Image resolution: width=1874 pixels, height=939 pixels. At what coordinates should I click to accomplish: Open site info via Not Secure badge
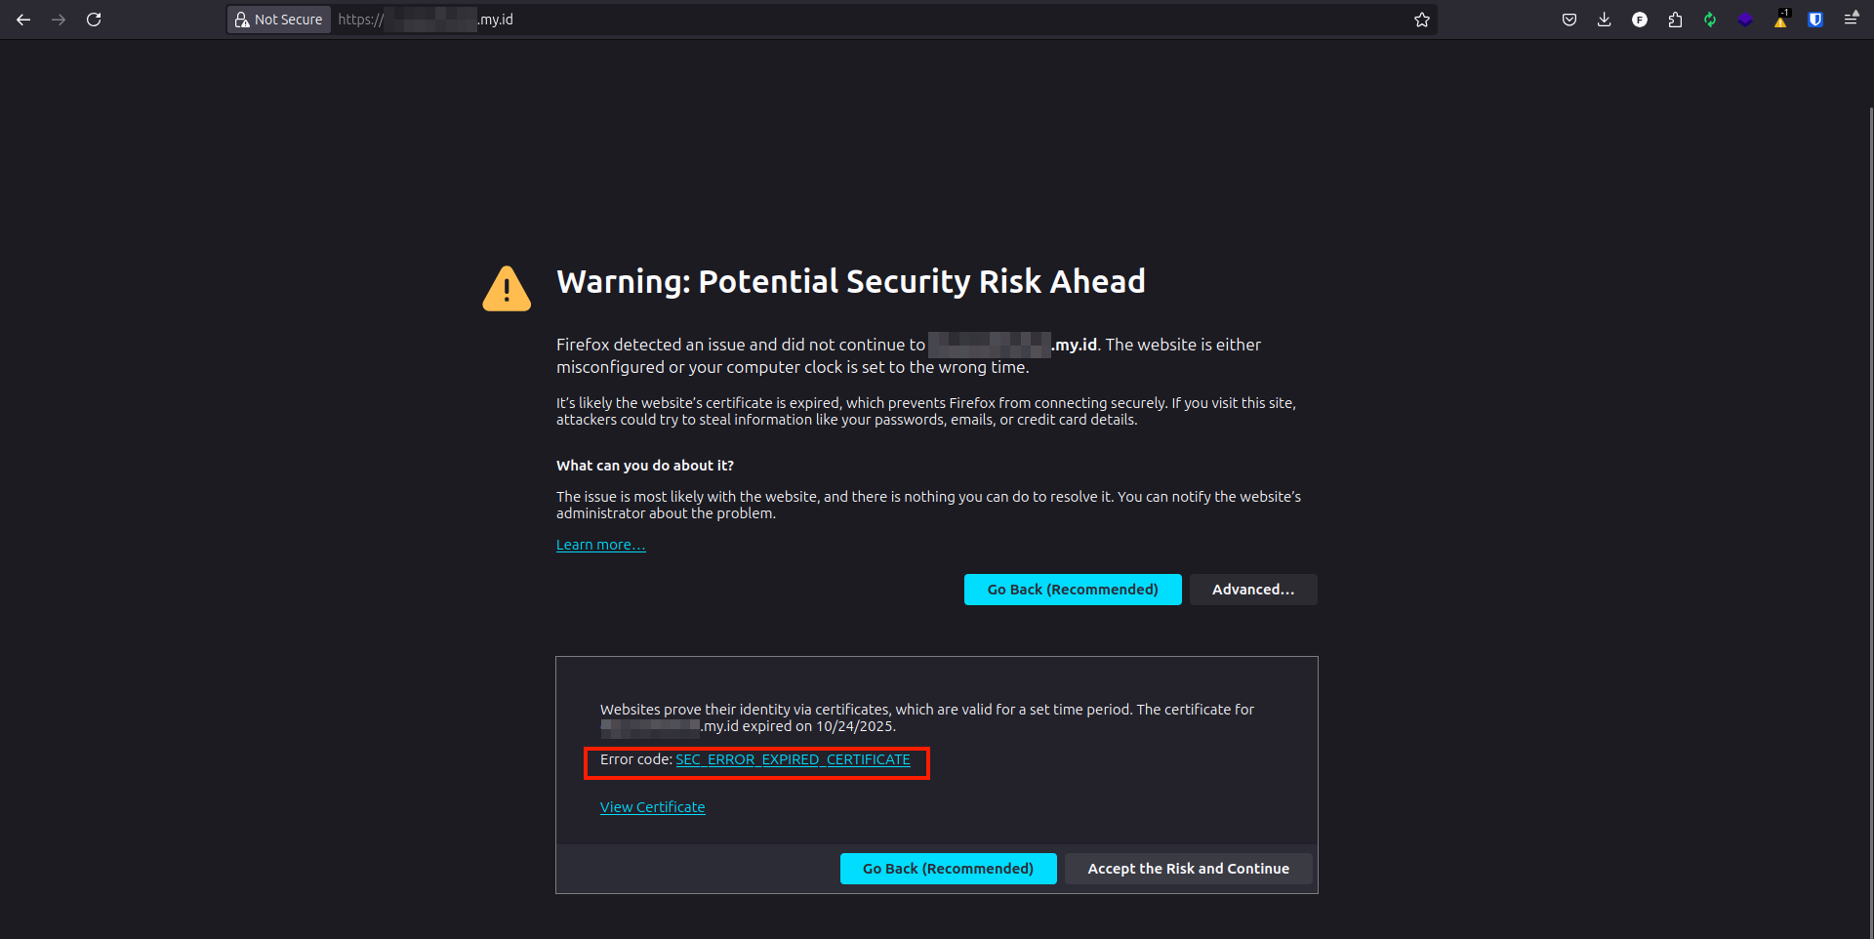tap(278, 20)
